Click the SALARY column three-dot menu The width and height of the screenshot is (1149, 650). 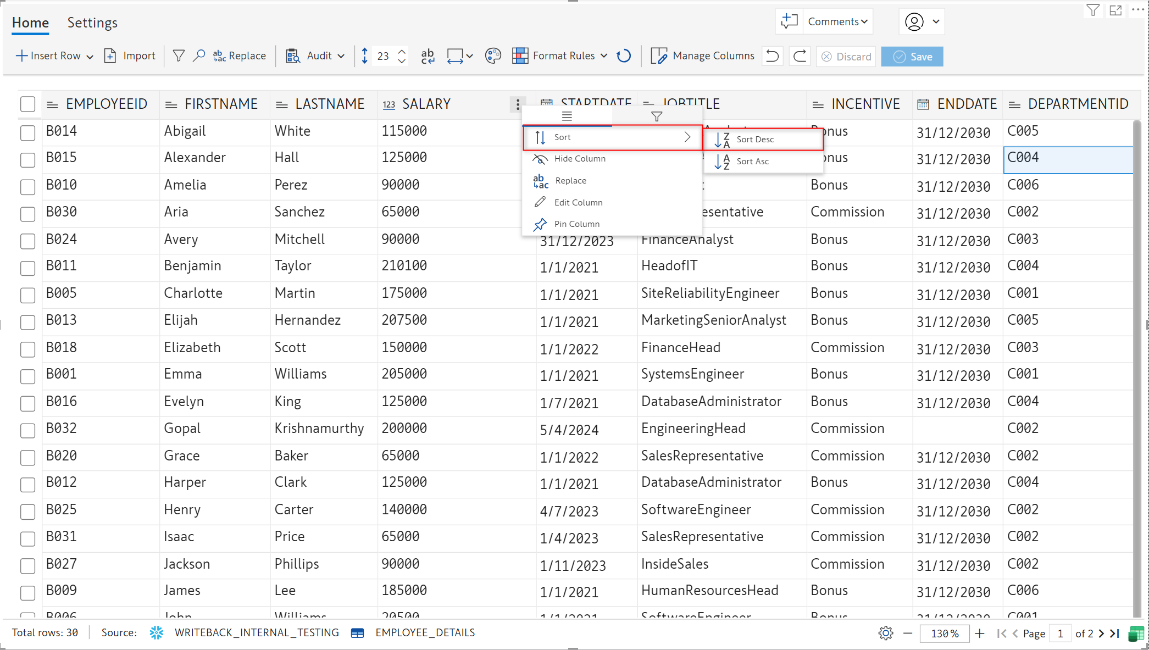pos(517,104)
